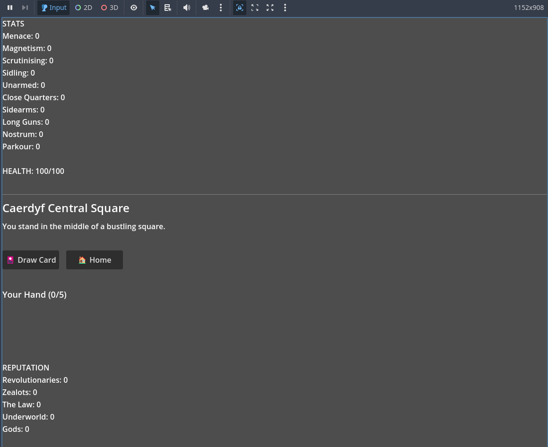Screen dimensions: 548x447
Task: Switch to 2D selection mode
Action: (84, 8)
